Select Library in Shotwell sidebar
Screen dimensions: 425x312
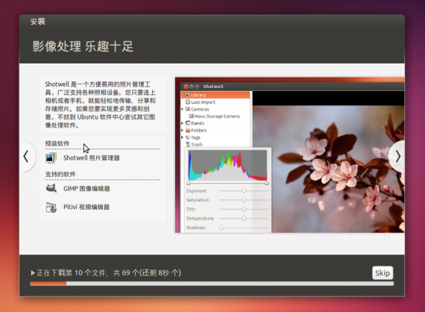(x=215, y=95)
